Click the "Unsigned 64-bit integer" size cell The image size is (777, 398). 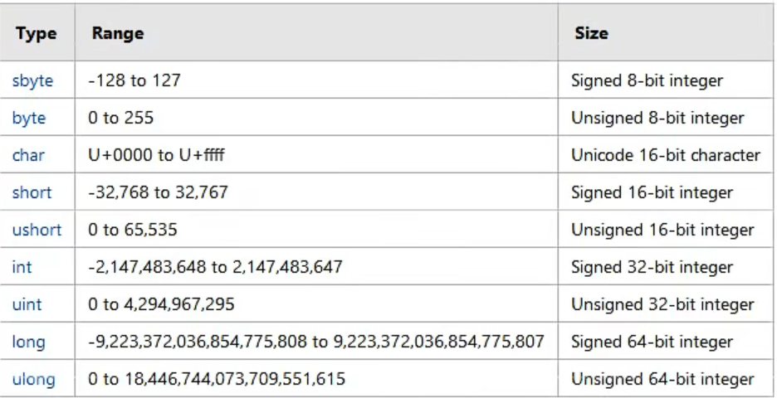click(662, 380)
